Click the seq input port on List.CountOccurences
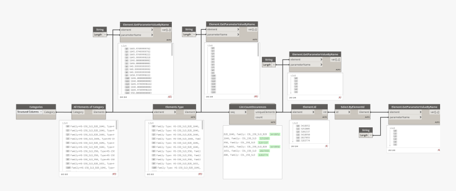 [x=238, y=112]
